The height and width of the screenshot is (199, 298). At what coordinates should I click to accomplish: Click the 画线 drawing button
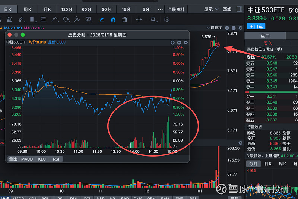pyautogui.click(x=227, y=9)
